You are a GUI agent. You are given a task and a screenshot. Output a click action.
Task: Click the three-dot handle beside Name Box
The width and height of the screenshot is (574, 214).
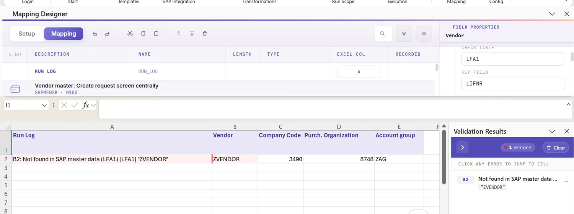point(54,105)
